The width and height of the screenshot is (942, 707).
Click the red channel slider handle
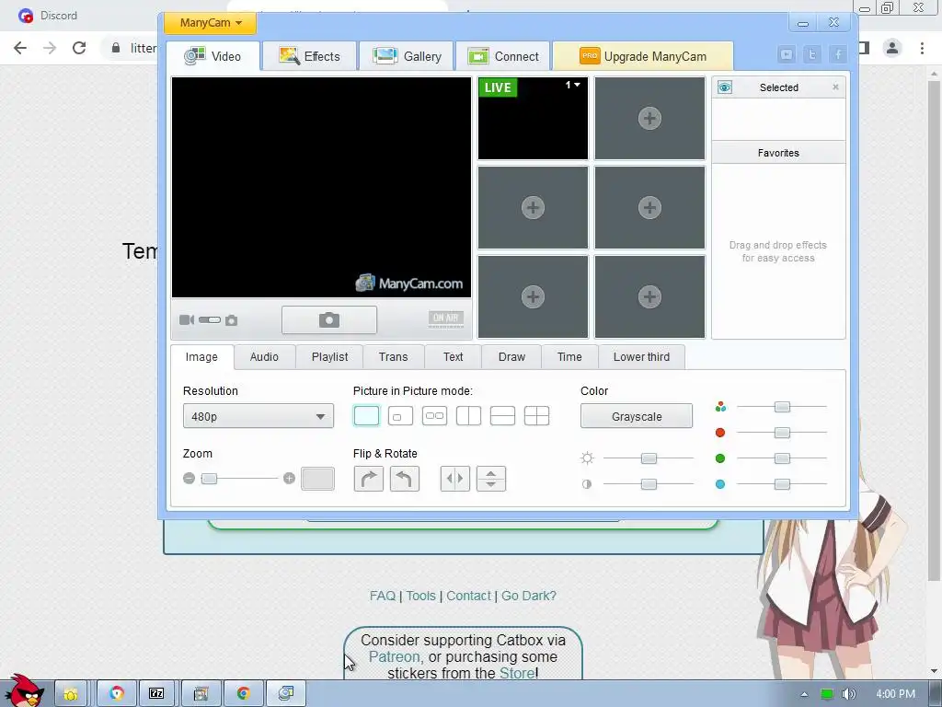tap(782, 433)
